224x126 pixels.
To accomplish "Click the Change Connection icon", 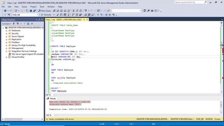I will pyautogui.click(x=9, y=15).
